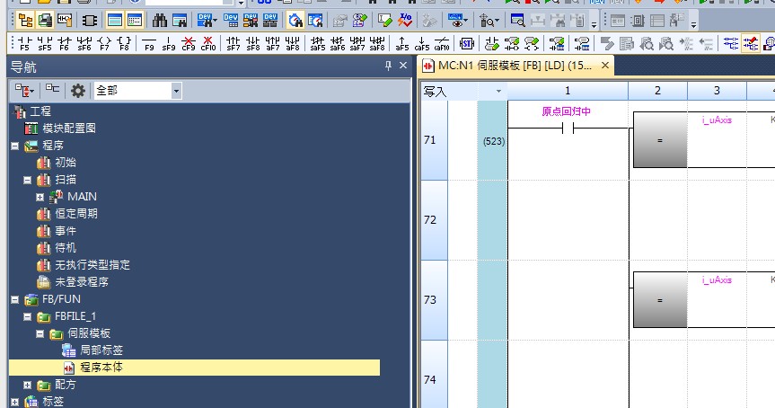Click the binoculars find icon
The image size is (775, 408).
(x=160, y=20)
